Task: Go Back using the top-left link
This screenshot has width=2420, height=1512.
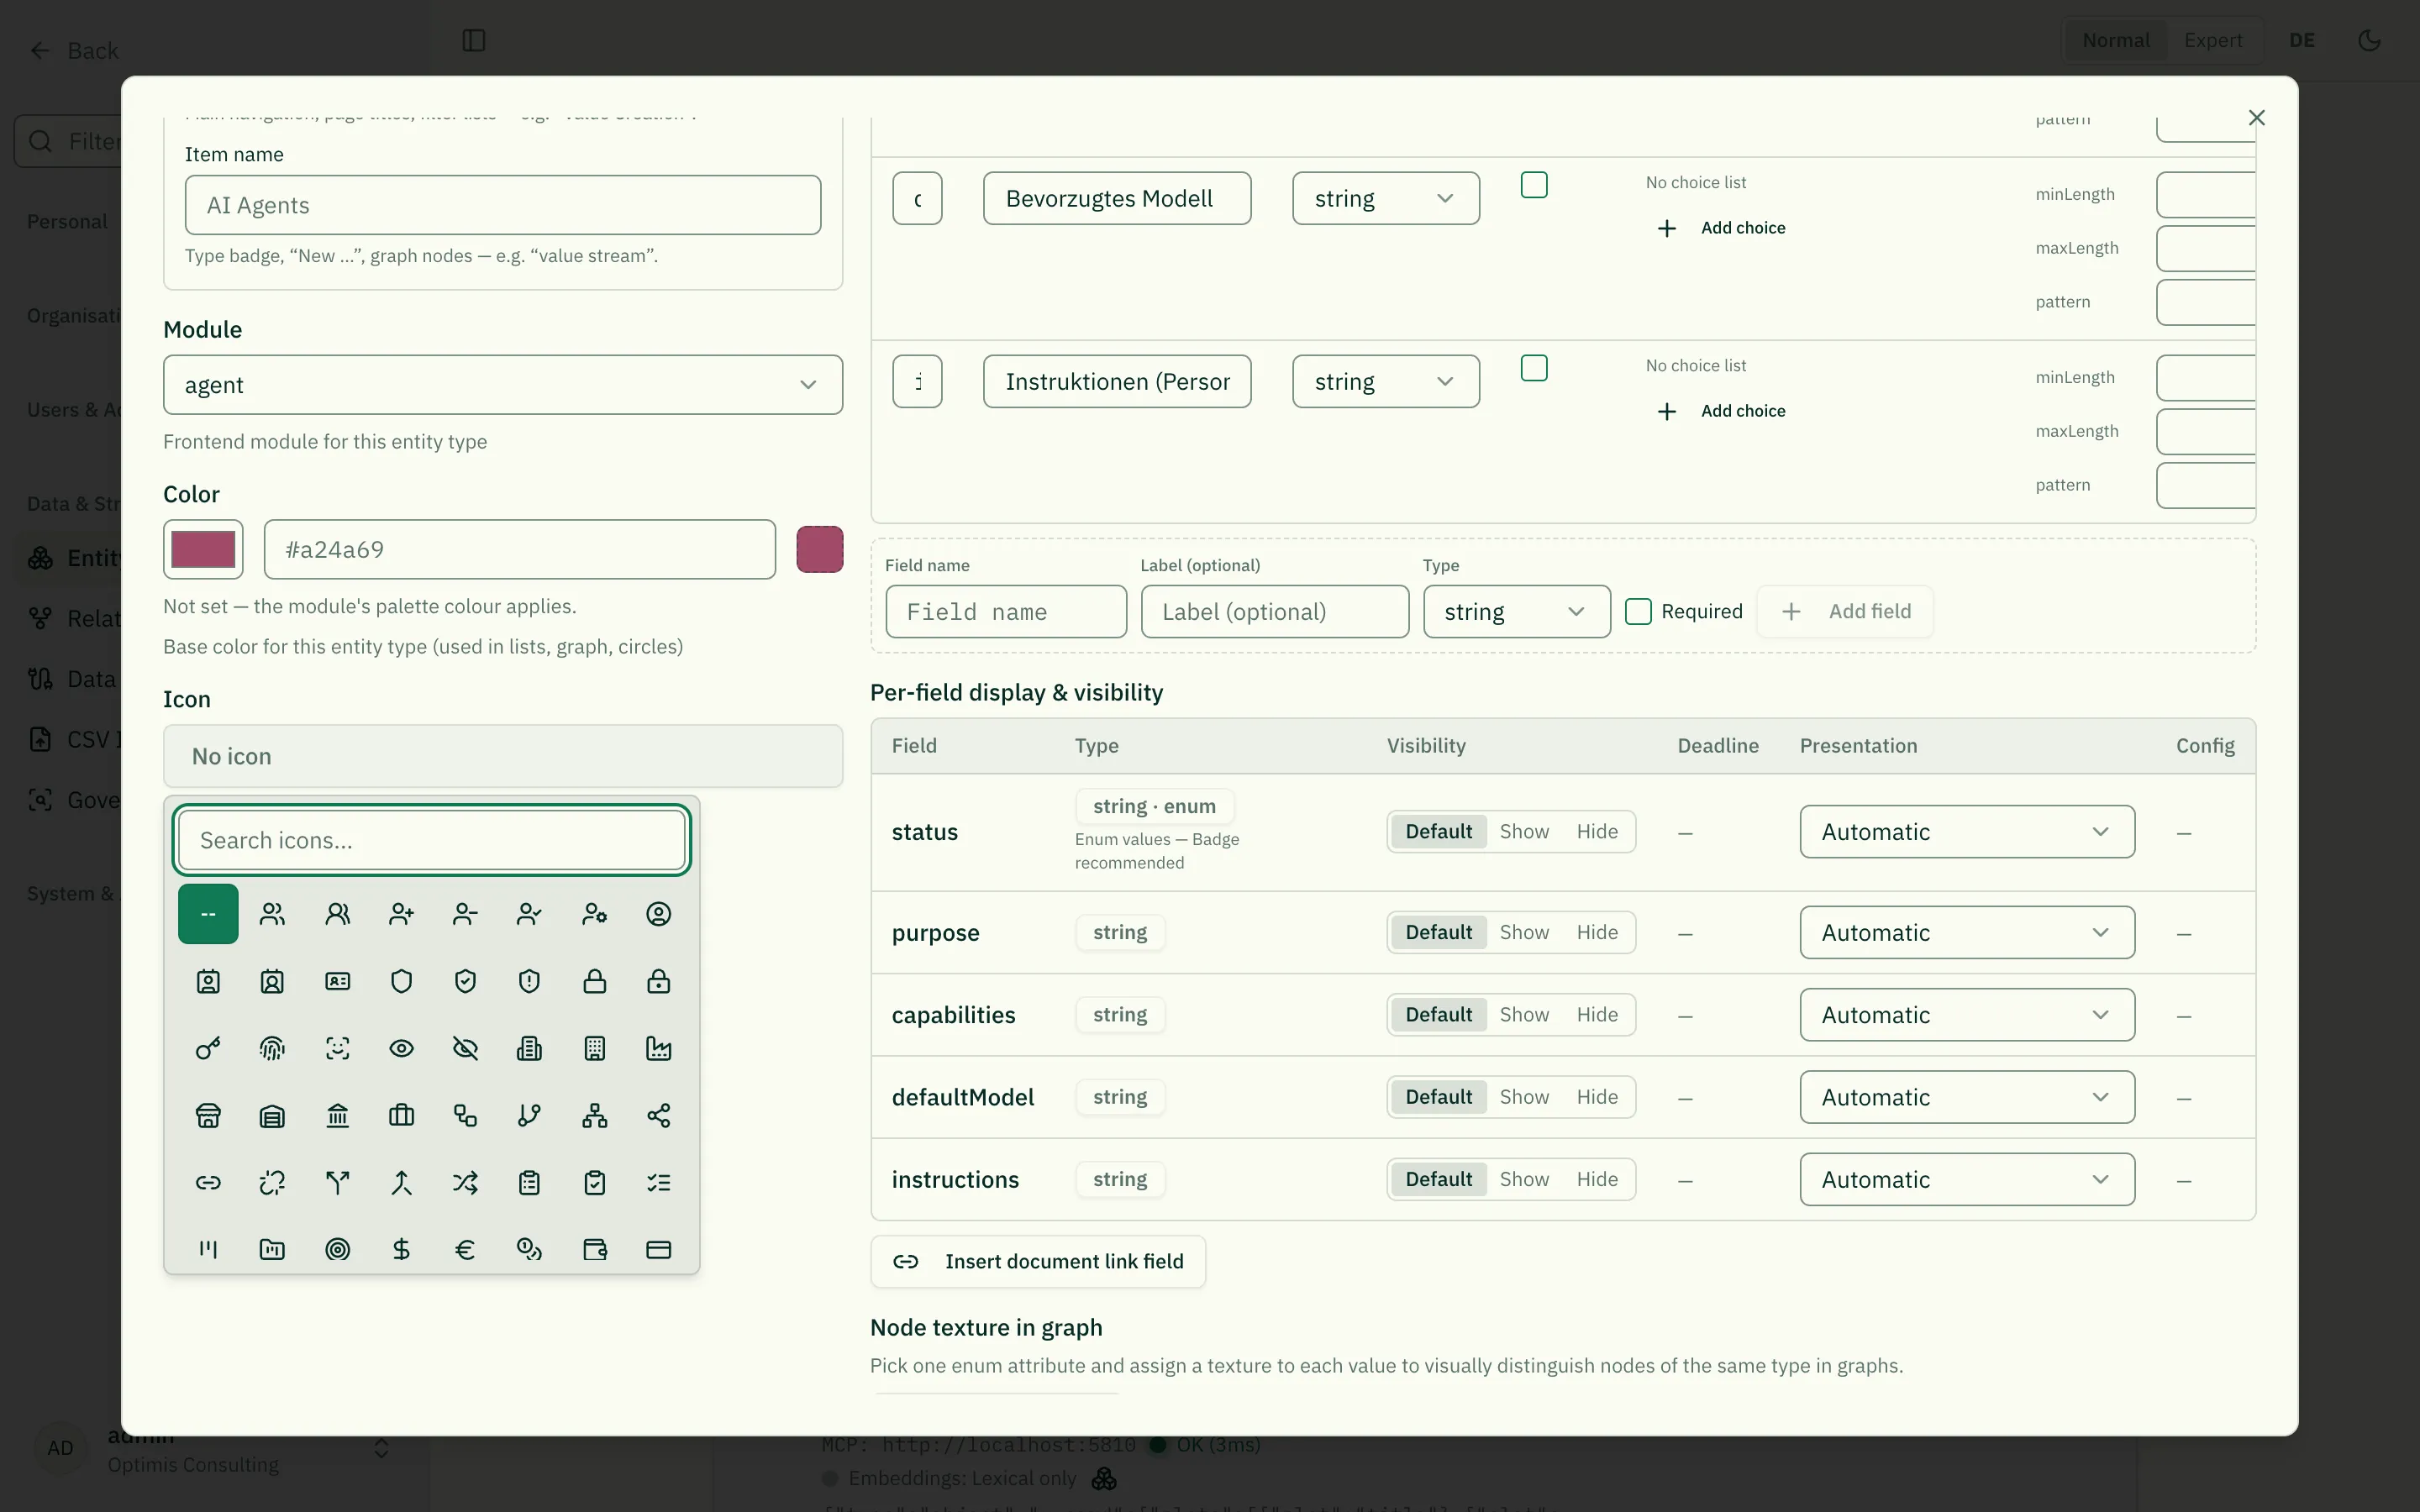Action: [x=73, y=50]
